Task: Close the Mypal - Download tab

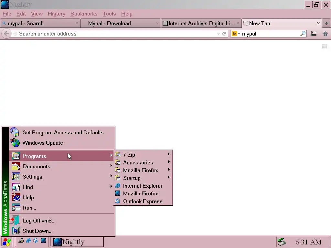Action: pos(157,23)
